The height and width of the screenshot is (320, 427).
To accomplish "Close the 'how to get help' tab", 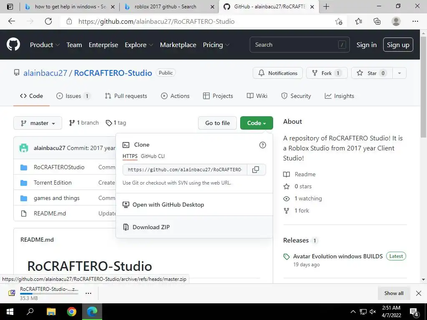I will [x=113, y=7].
